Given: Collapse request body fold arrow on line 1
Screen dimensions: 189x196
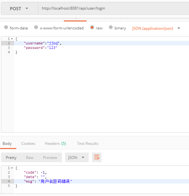Looking at the screenshot, I should [x=12, y=39].
